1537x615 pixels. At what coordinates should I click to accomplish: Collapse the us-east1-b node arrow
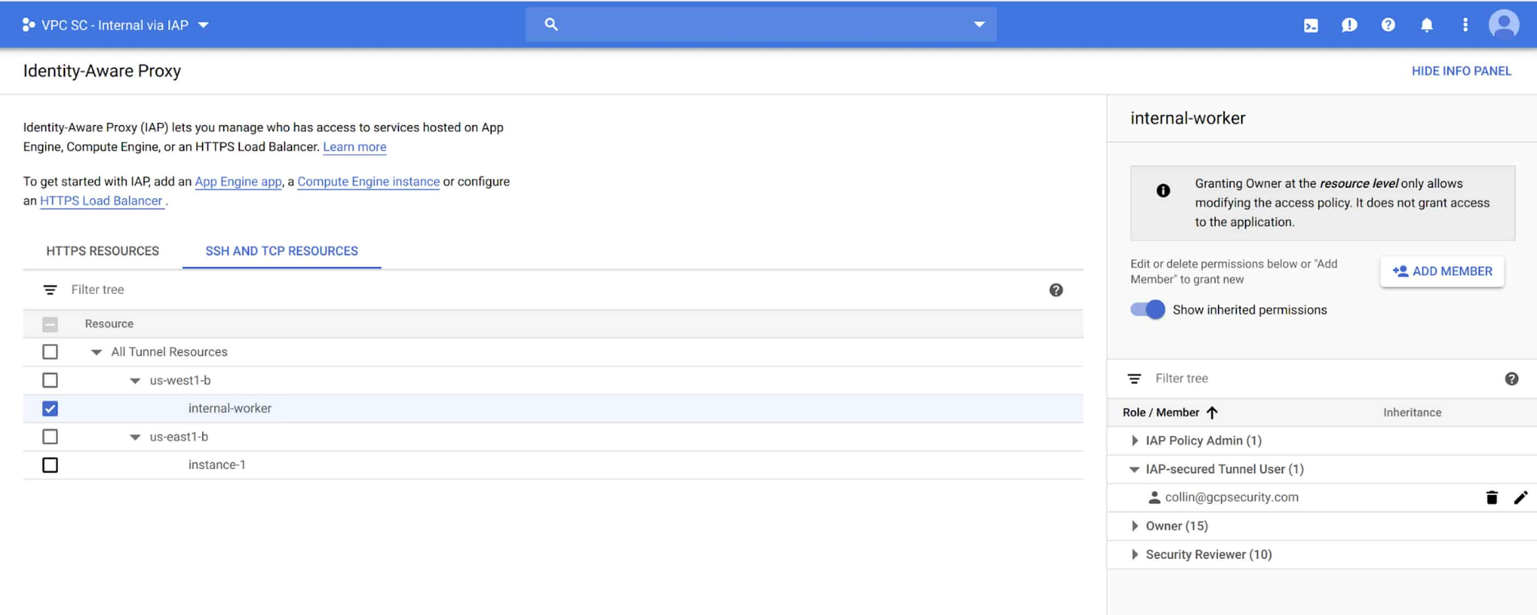[135, 438]
